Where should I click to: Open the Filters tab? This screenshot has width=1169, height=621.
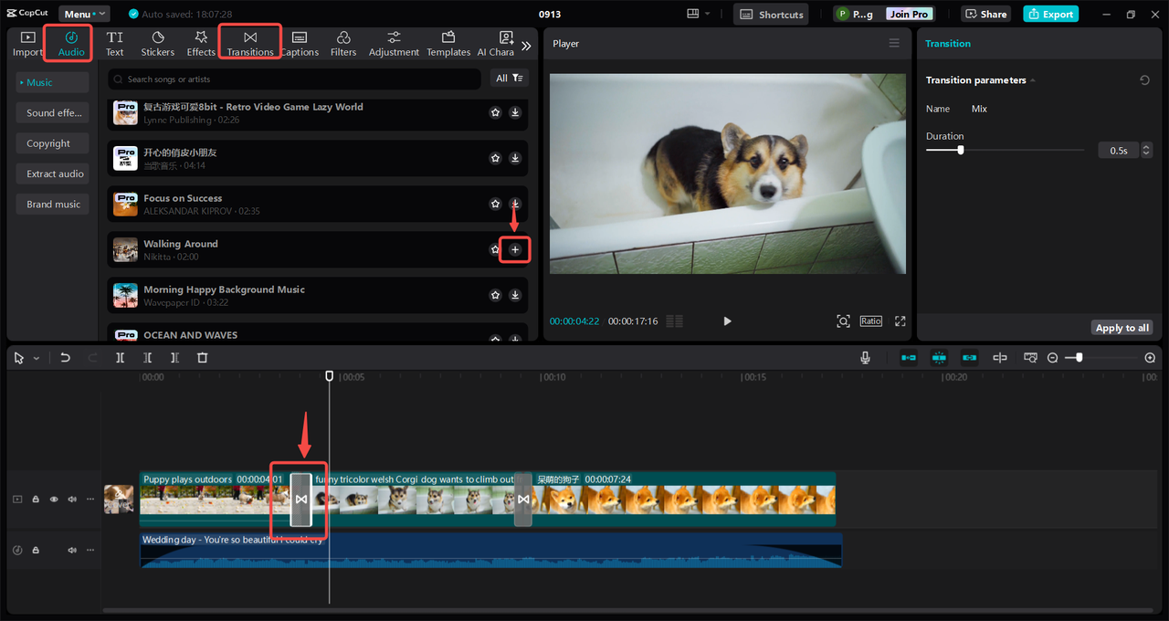coord(343,43)
